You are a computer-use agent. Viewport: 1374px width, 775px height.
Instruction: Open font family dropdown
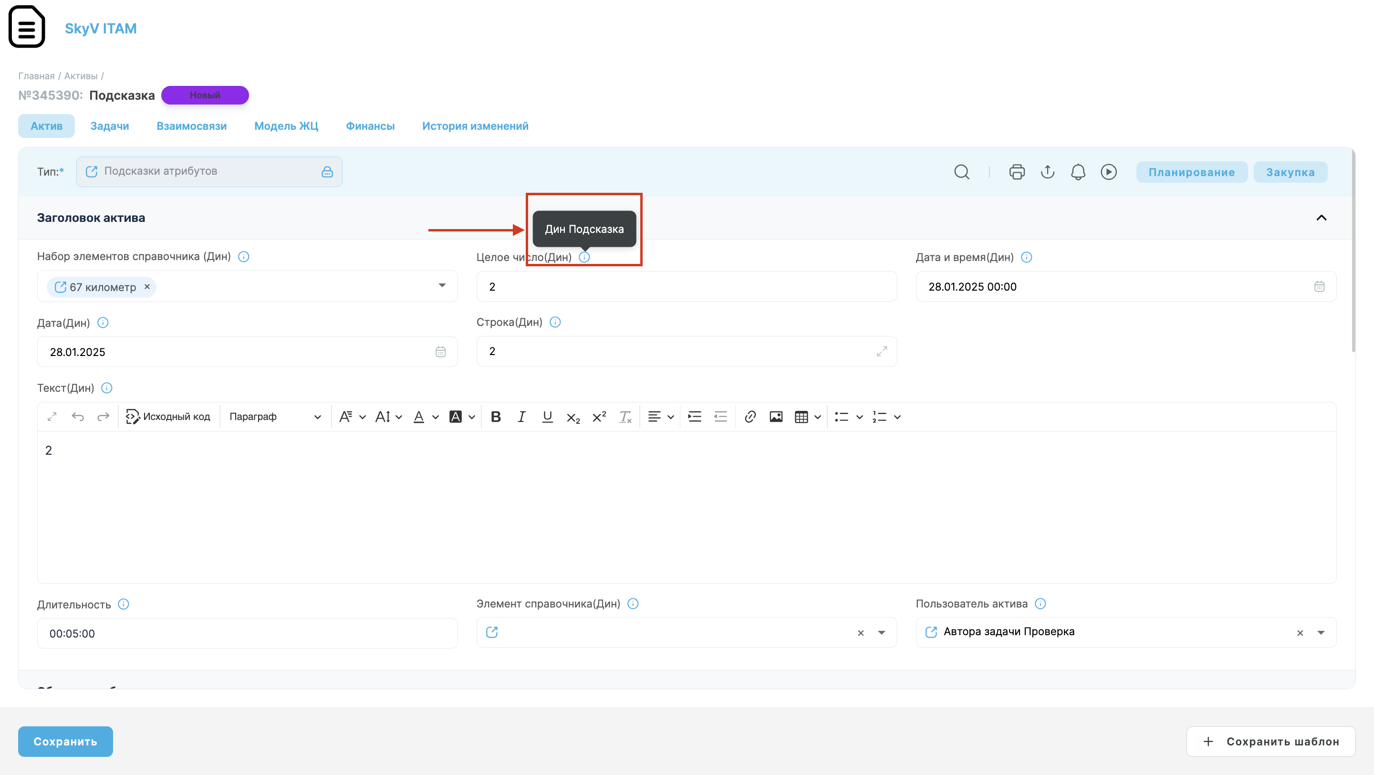(353, 417)
